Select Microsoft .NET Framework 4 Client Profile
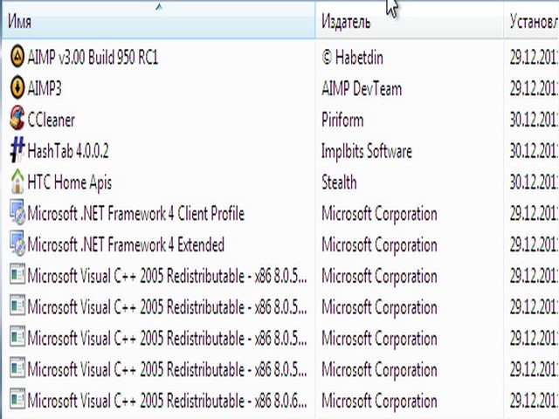This screenshot has width=559, height=419. (136, 213)
